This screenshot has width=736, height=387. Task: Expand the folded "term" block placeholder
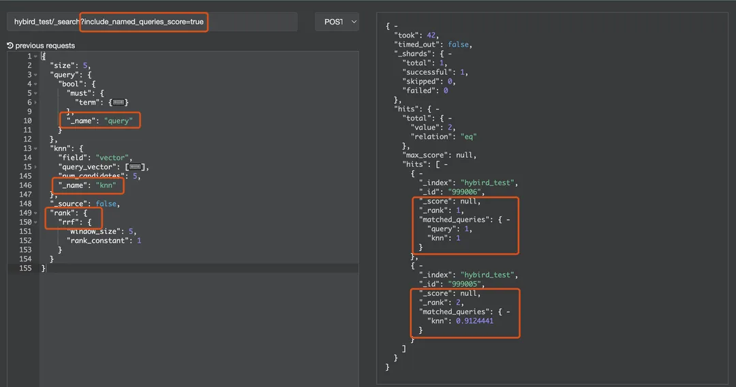(x=117, y=102)
